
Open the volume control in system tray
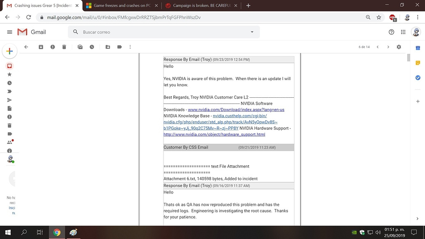[x=378, y=232]
